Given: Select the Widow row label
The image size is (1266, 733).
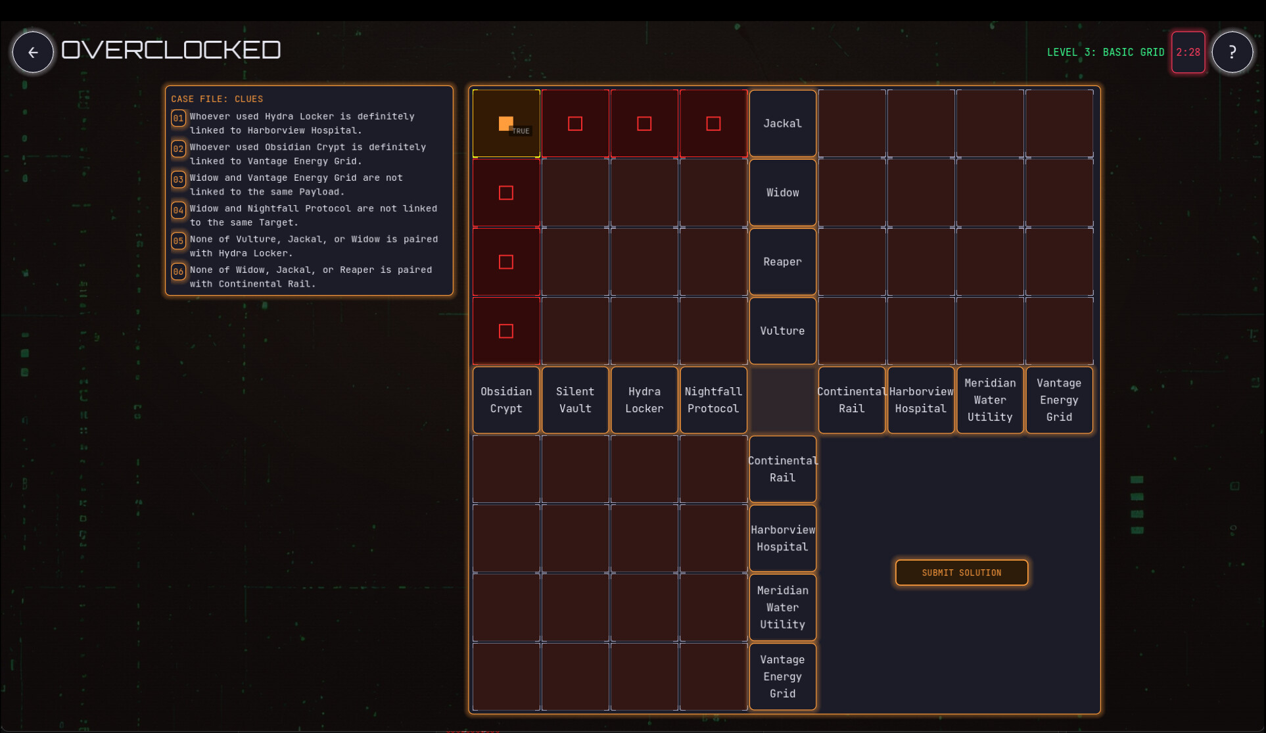Looking at the screenshot, I should [782, 193].
